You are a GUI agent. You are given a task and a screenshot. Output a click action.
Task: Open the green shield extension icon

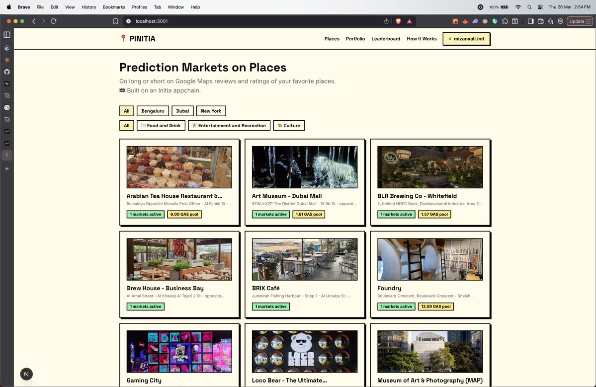click(495, 21)
